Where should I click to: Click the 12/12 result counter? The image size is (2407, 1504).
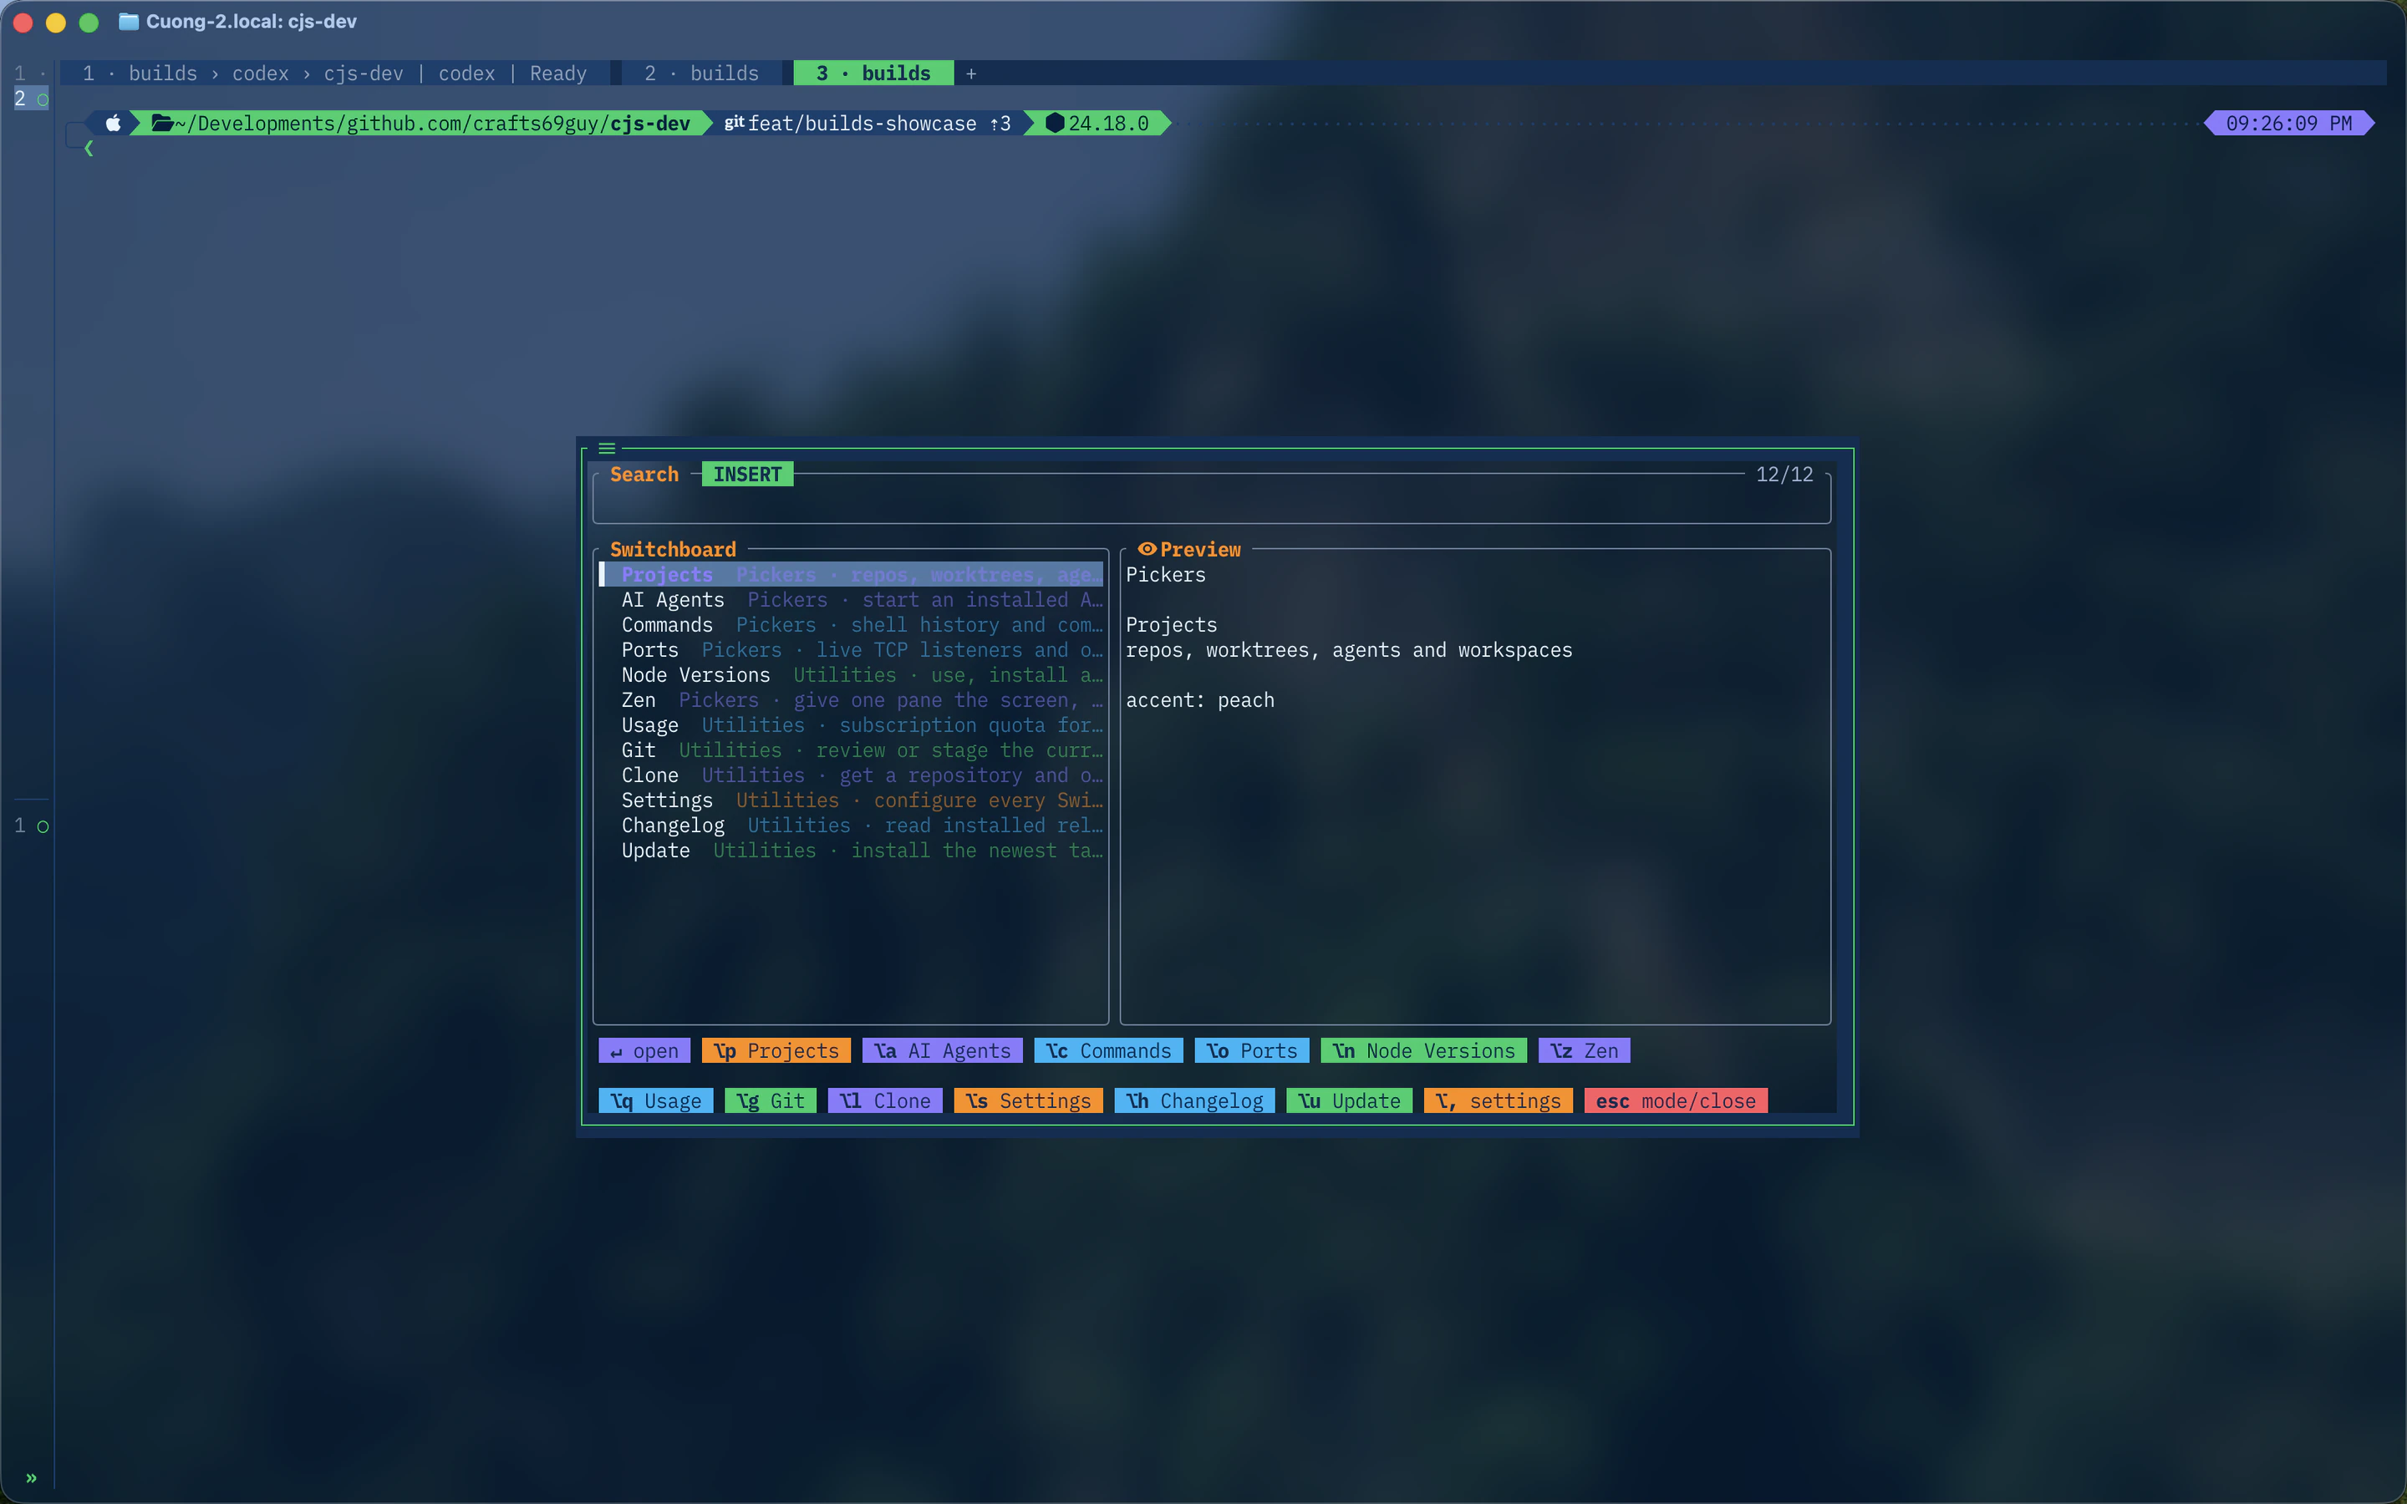[x=1784, y=475]
